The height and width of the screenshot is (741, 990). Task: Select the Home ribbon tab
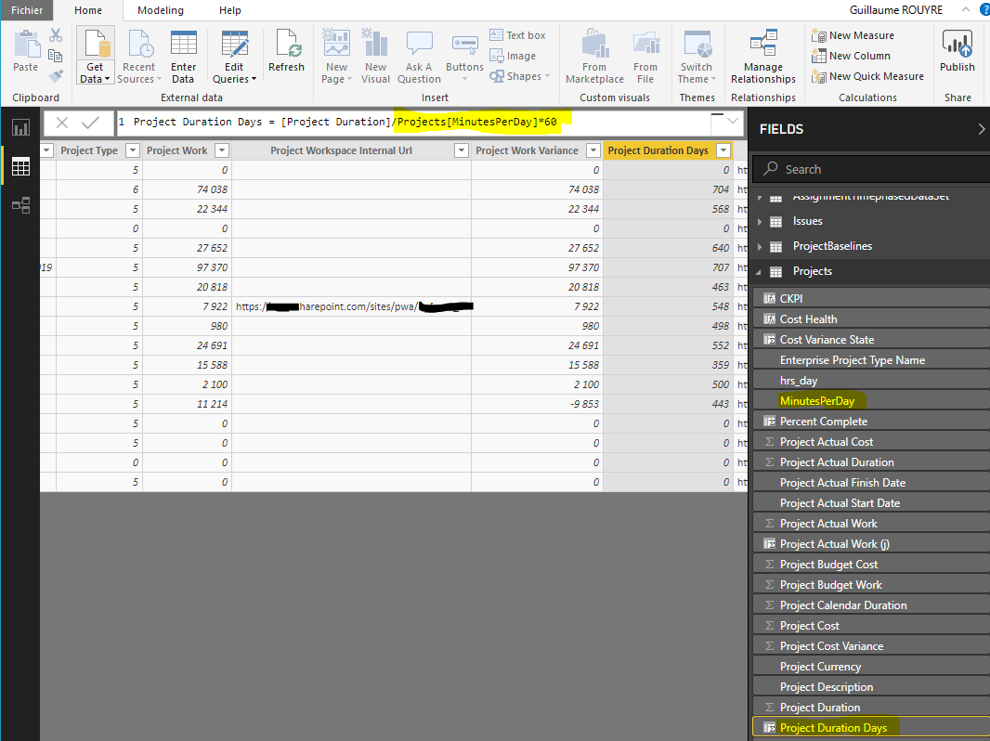(x=87, y=10)
